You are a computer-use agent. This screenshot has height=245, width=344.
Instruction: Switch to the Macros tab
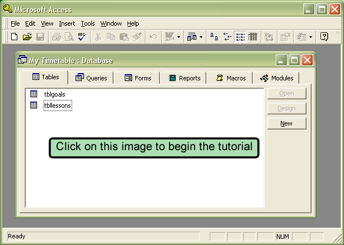(230, 78)
